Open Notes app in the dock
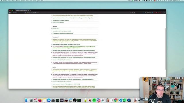 point(44,100)
